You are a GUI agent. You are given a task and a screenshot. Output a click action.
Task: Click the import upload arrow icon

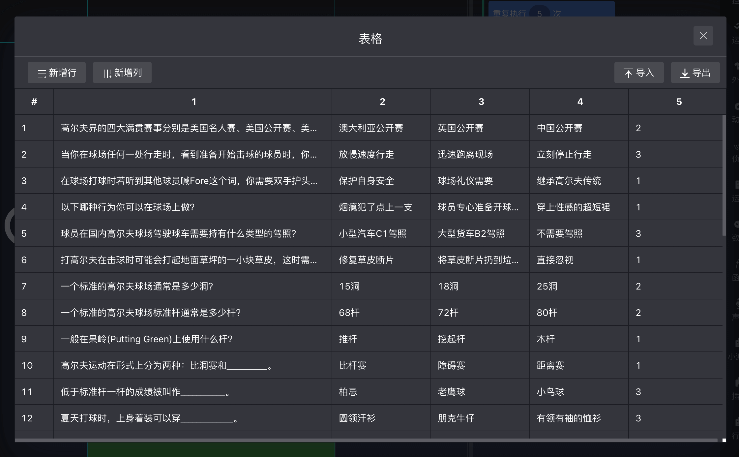point(628,73)
